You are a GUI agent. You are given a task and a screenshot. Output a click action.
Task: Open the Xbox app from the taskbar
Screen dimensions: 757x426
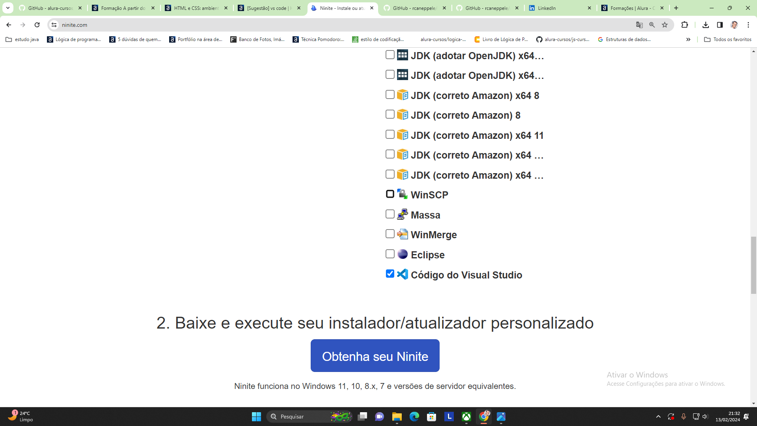(x=466, y=417)
